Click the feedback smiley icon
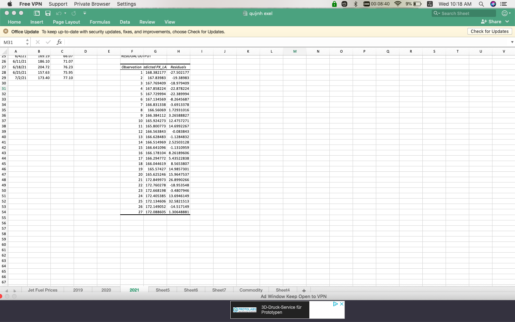 (505, 13)
